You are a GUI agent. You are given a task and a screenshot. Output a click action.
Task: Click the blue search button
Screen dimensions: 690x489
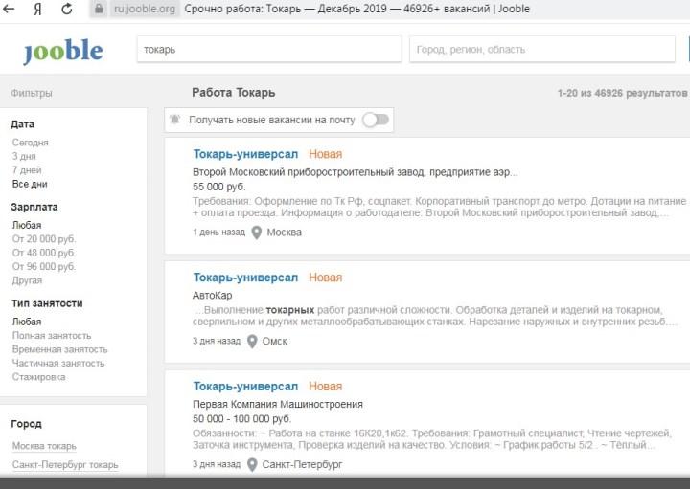coord(686,49)
